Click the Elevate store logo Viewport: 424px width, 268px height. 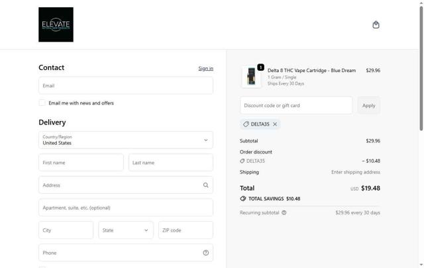[x=56, y=24]
